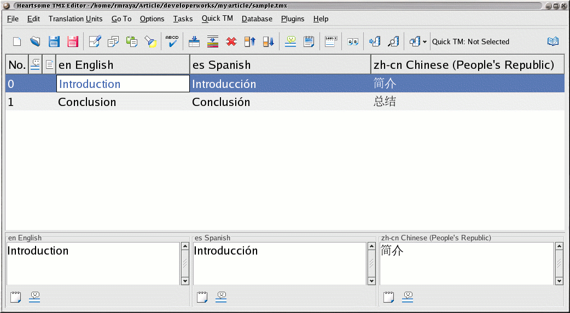The image size is (570, 313).
Task: Click the green smiley bubble toolbar icon
Action: (x=290, y=42)
